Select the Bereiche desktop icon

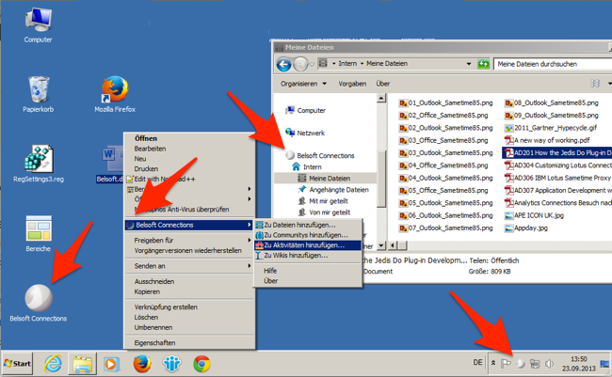(x=39, y=233)
